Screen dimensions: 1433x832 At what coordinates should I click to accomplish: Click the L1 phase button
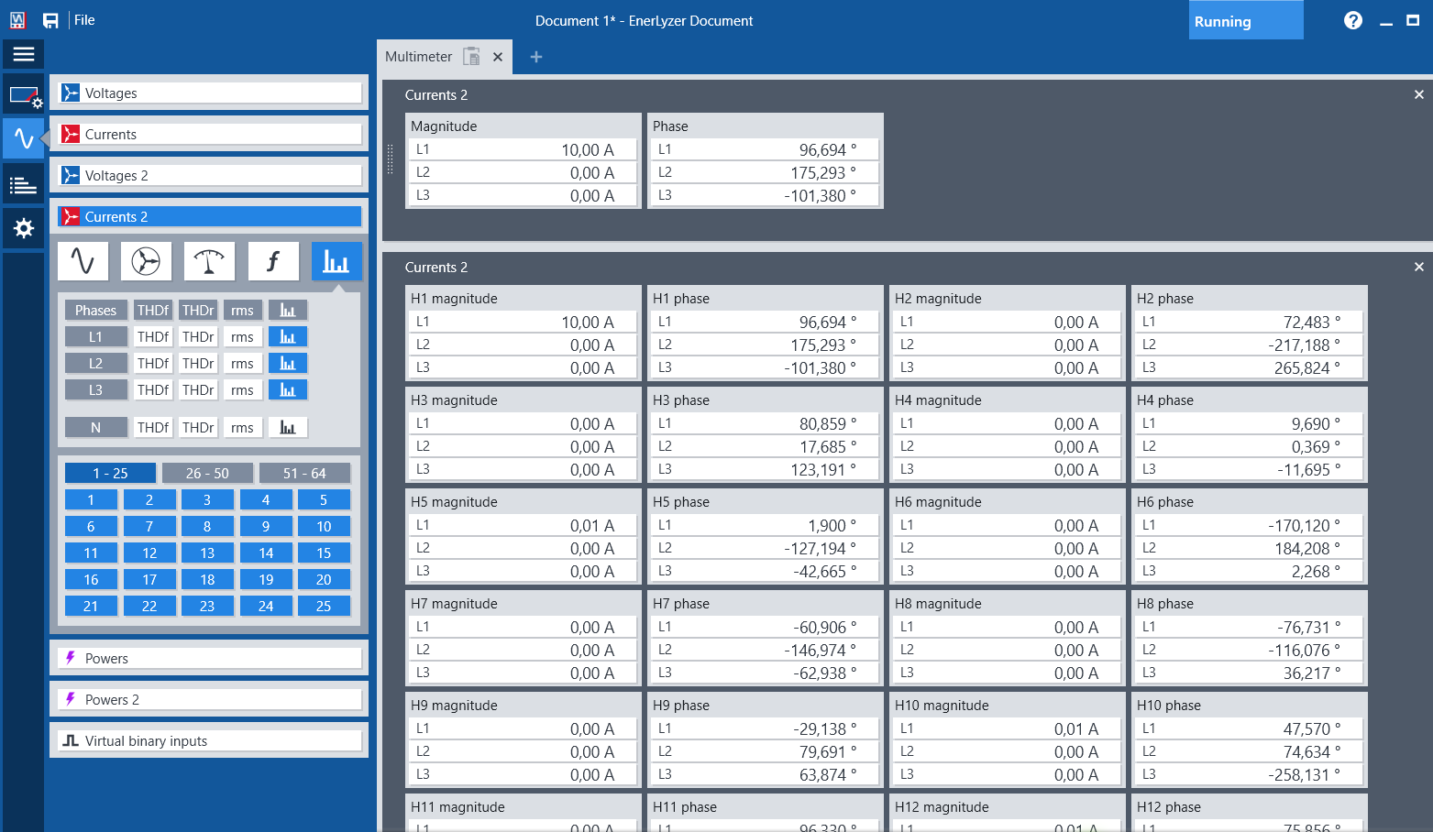(95, 337)
